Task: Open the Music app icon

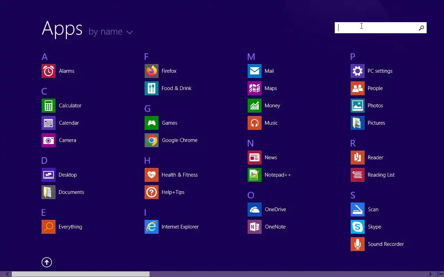Action: (x=255, y=123)
